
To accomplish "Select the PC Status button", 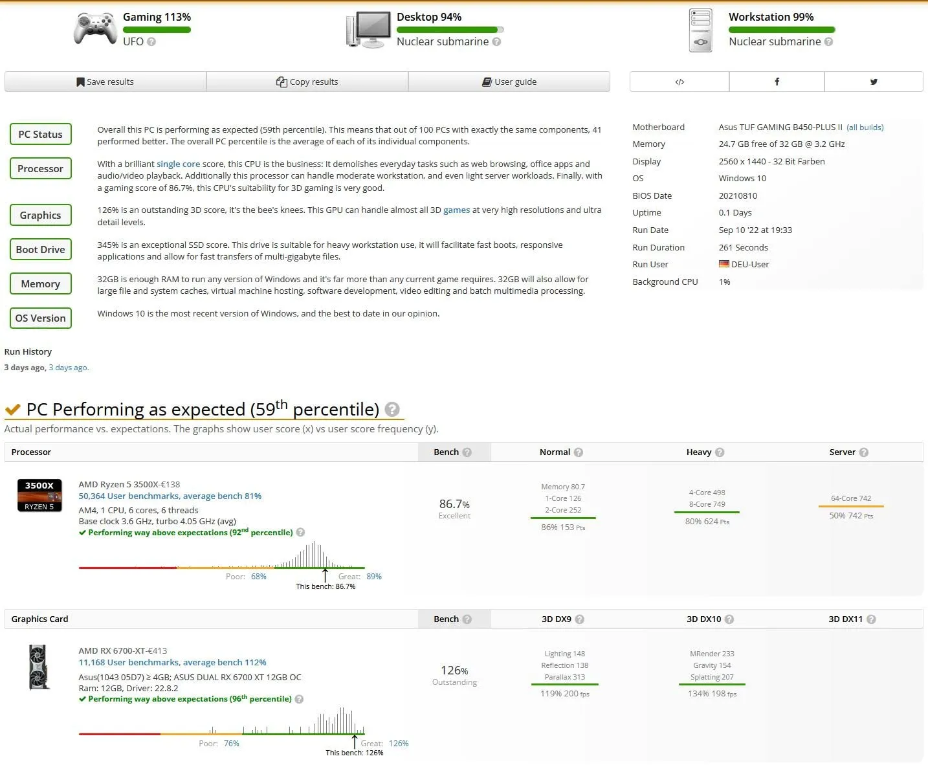I will pos(41,134).
